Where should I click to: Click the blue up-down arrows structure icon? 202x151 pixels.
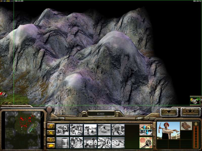pyautogui.click(x=146, y=130)
